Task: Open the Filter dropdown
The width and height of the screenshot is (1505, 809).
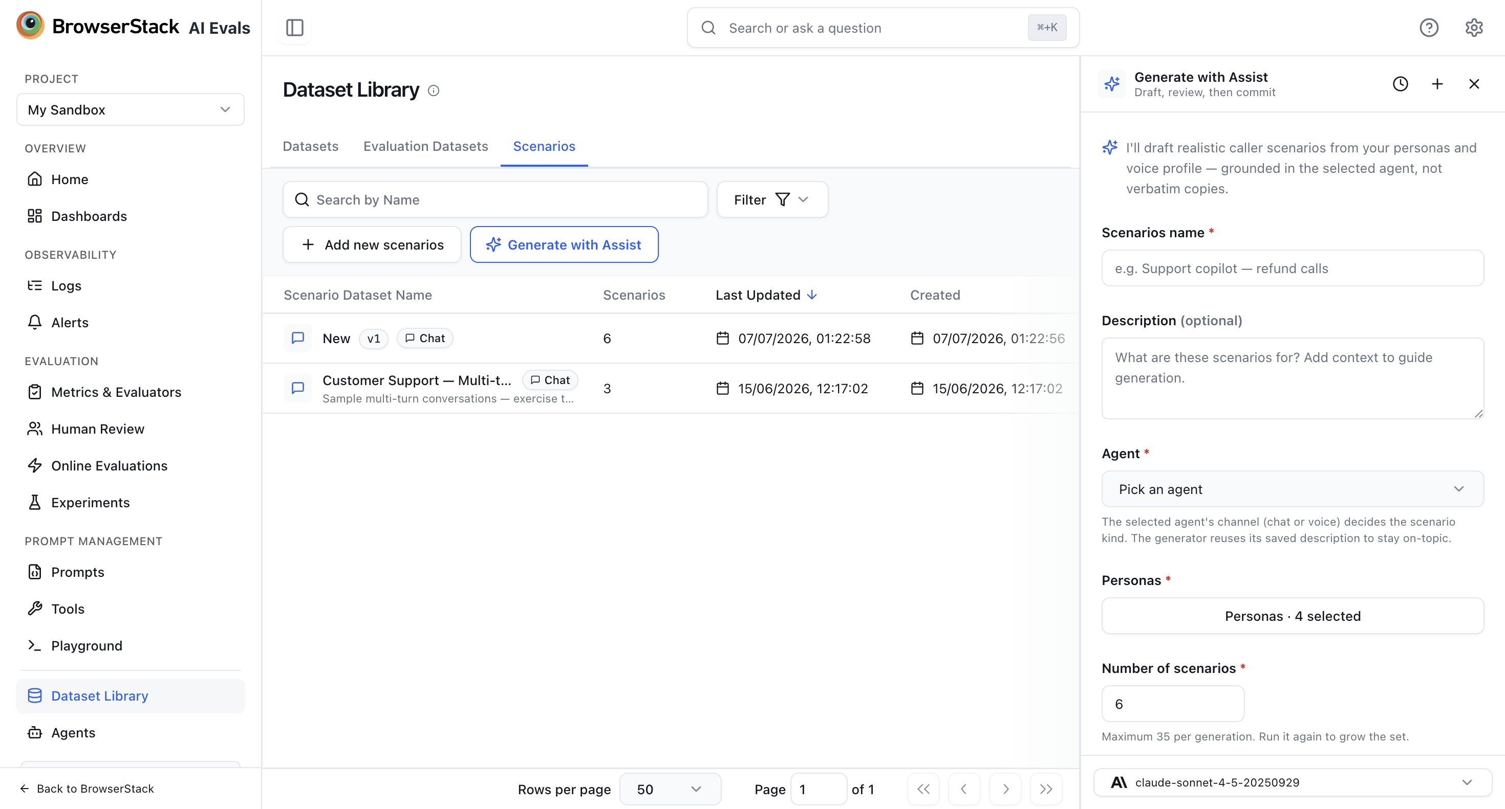Action: point(772,199)
